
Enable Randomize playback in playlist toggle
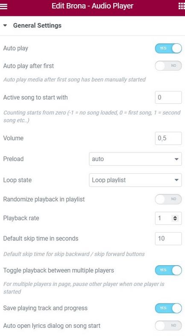(168, 199)
